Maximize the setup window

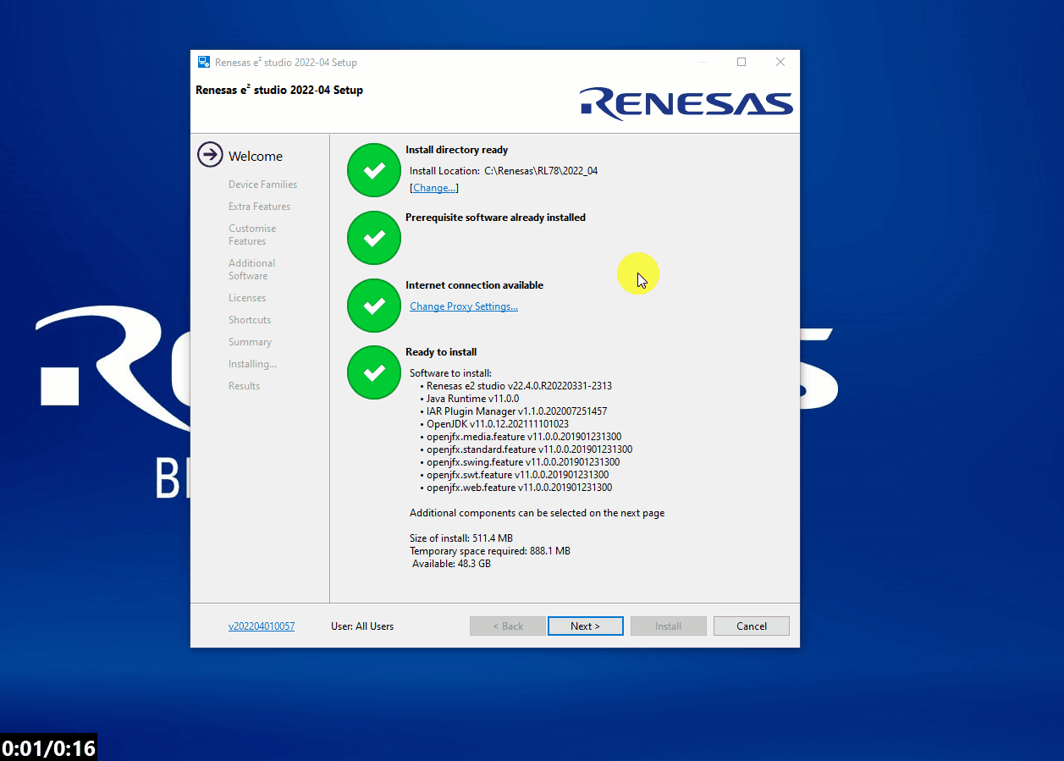(741, 62)
